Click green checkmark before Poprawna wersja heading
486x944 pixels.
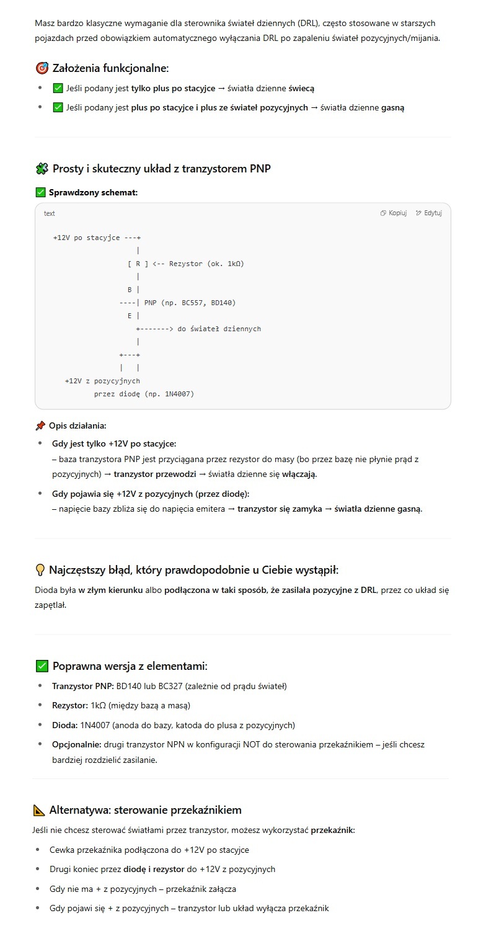[x=42, y=666]
